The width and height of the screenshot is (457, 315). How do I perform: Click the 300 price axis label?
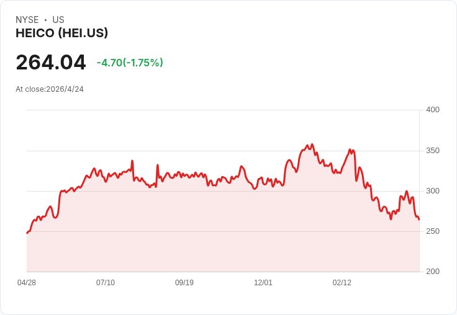click(x=433, y=191)
